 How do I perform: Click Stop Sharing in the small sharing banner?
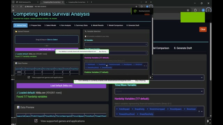click(x=102, y=52)
